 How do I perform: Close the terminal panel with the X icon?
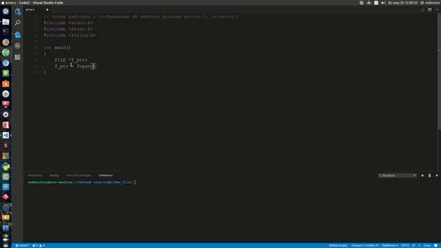click(437, 176)
